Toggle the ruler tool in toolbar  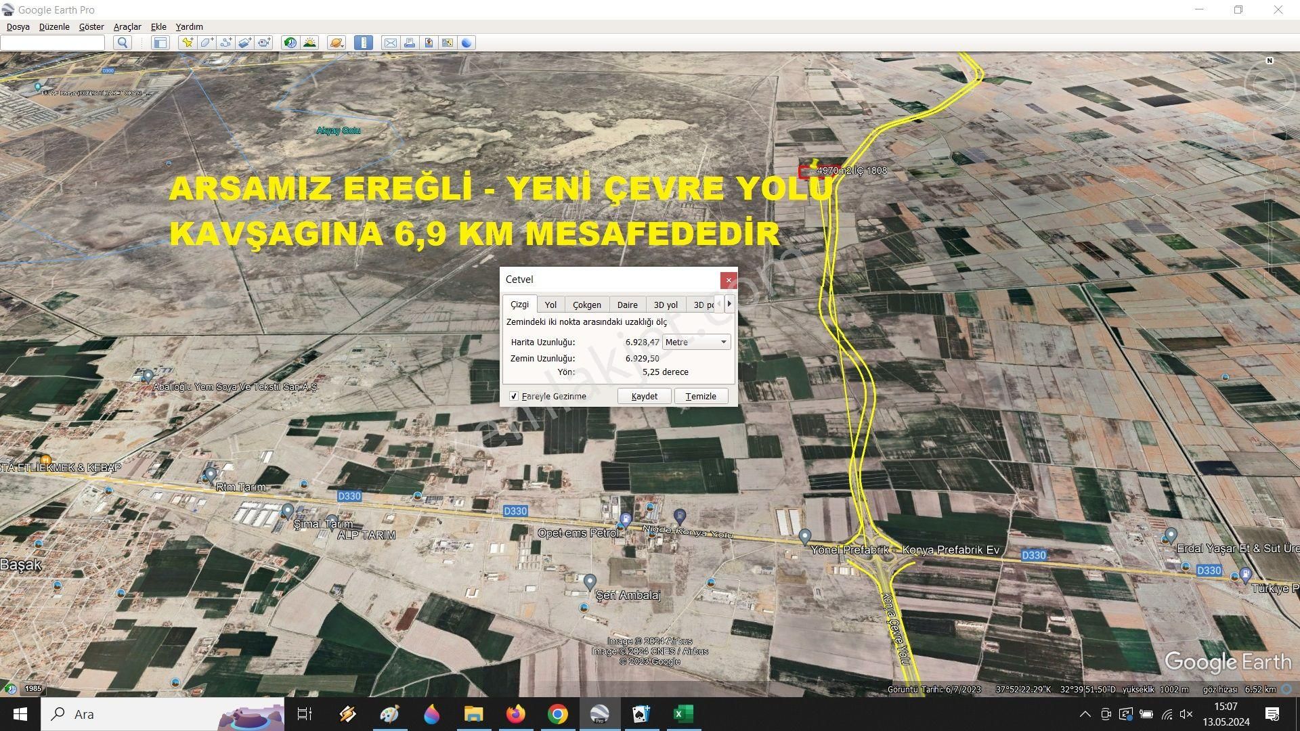(x=363, y=43)
